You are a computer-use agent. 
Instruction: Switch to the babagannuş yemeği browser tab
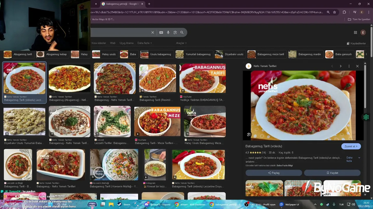pyautogui.click(x=122, y=4)
